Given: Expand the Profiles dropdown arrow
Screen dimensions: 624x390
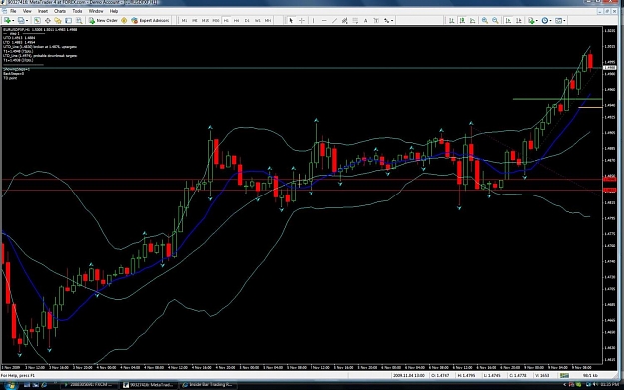Looking at the screenshot, I should (x=27, y=21).
